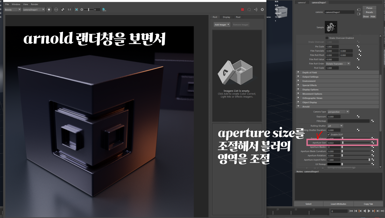
Task: Play the animation backwards
Action: [x=365, y=211]
